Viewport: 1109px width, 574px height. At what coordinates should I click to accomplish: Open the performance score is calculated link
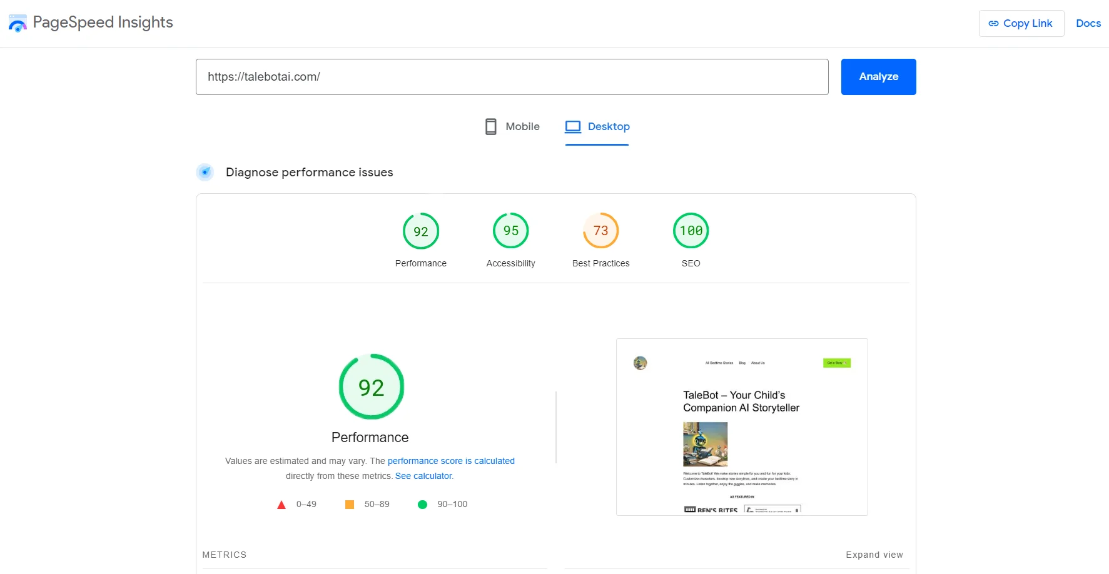[451, 461]
